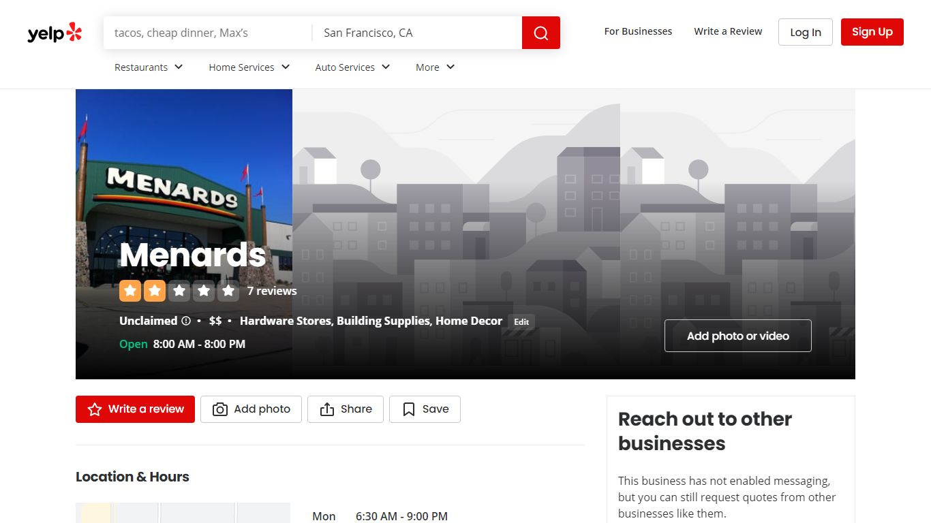Click the camera icon on Add photo
931x523 pixels.
click(x=220, y=409)
